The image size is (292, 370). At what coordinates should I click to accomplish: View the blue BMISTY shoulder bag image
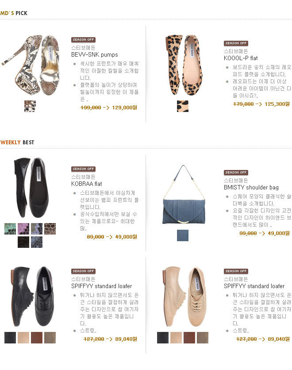184,195
